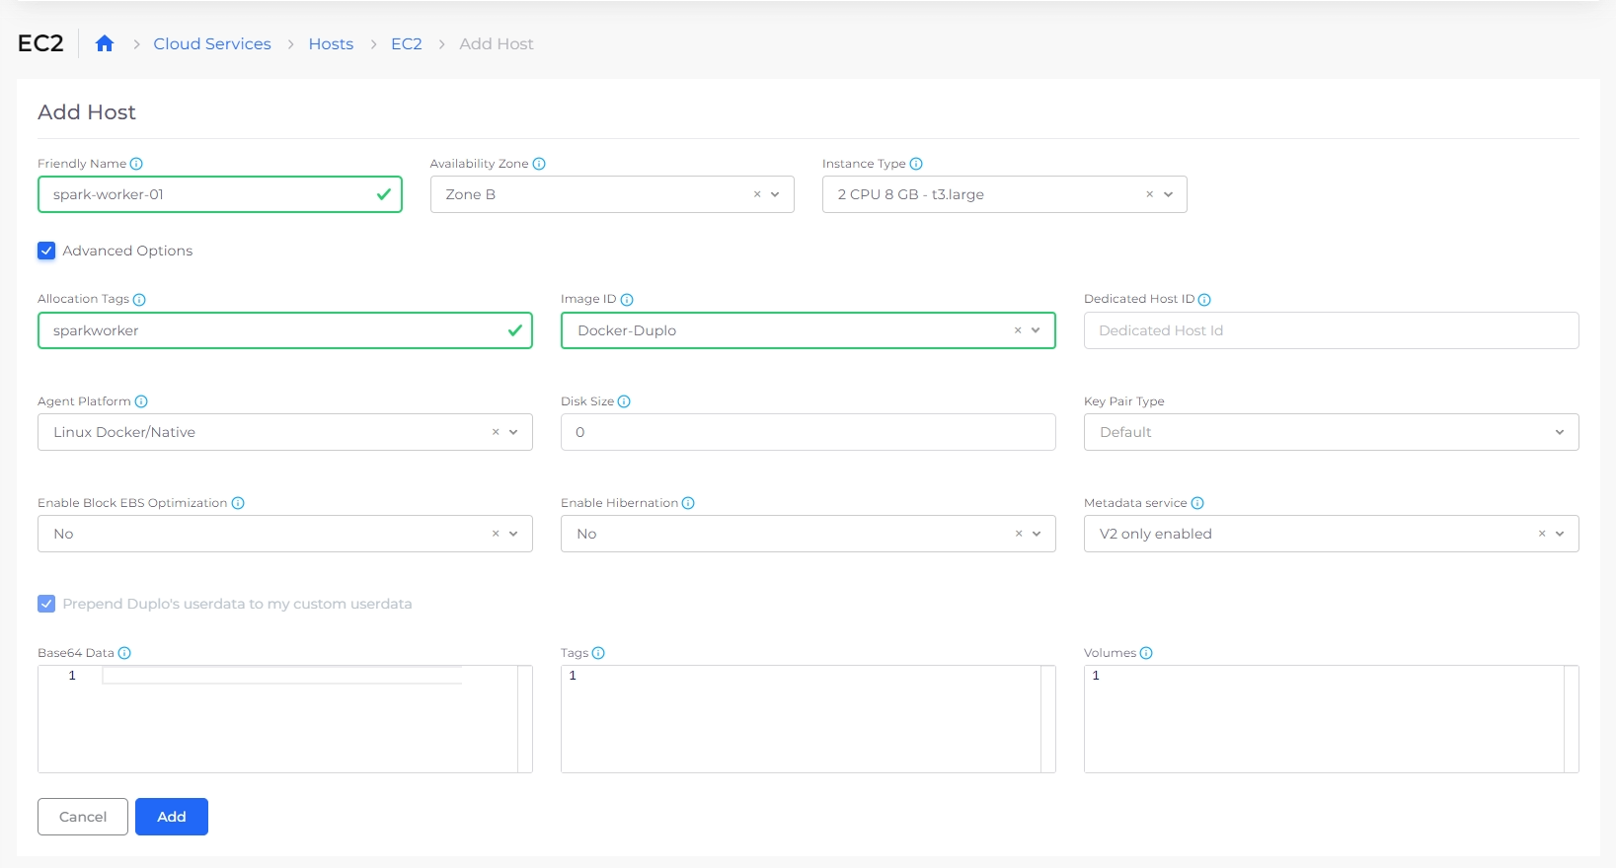Viewport: 1616px width, 868px height.
Task: Open the Availability Zone dropdown arrow
Action: (x=775, y=194)
